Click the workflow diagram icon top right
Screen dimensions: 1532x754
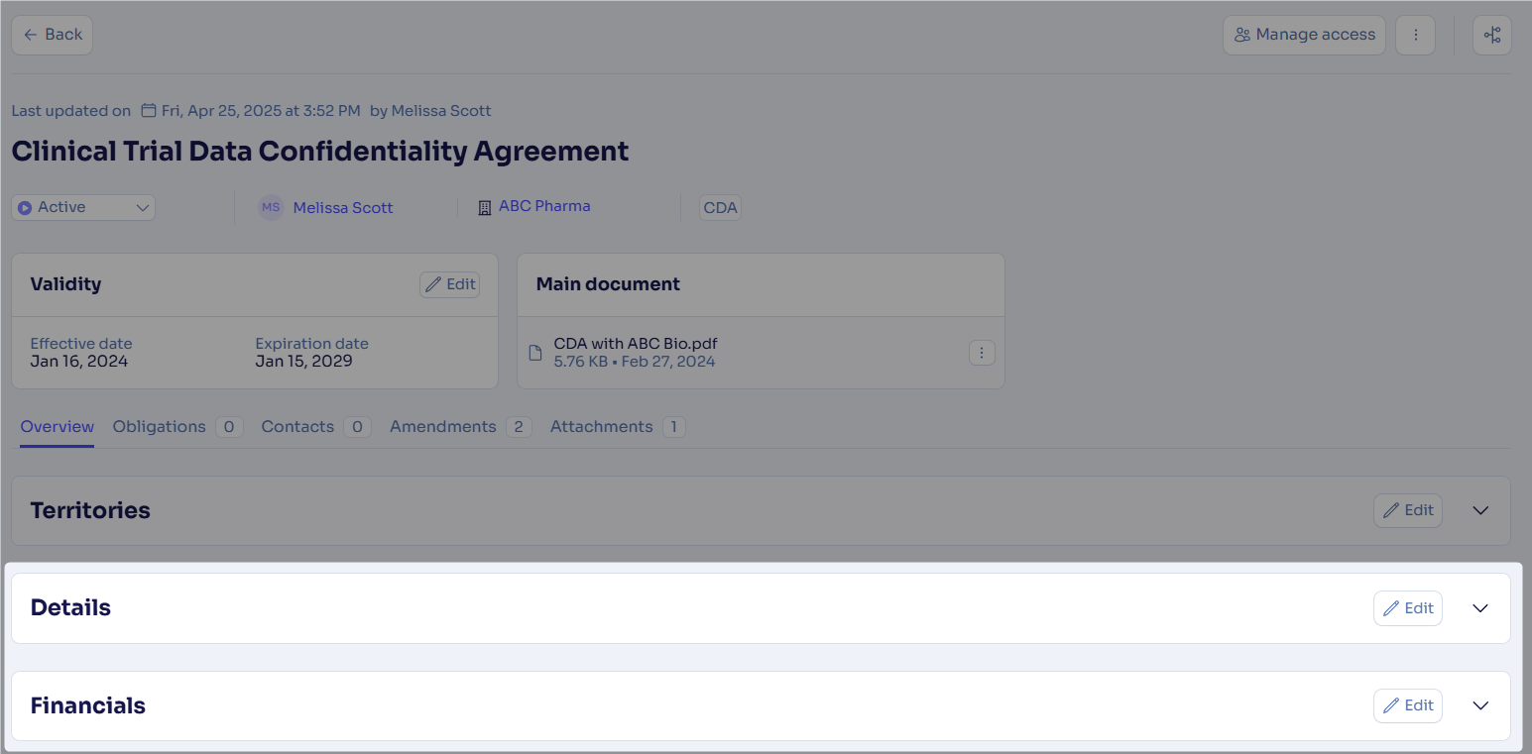[1491, 35]
